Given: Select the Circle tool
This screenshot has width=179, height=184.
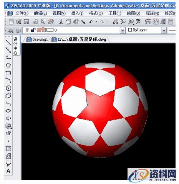Looking at the screenshot, I should coord(8,88).
